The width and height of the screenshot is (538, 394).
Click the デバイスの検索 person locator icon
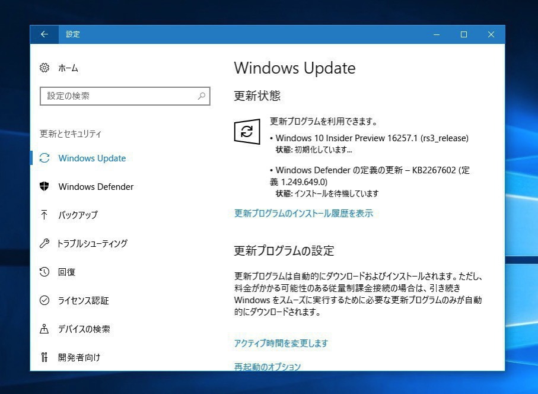(44, 329)
